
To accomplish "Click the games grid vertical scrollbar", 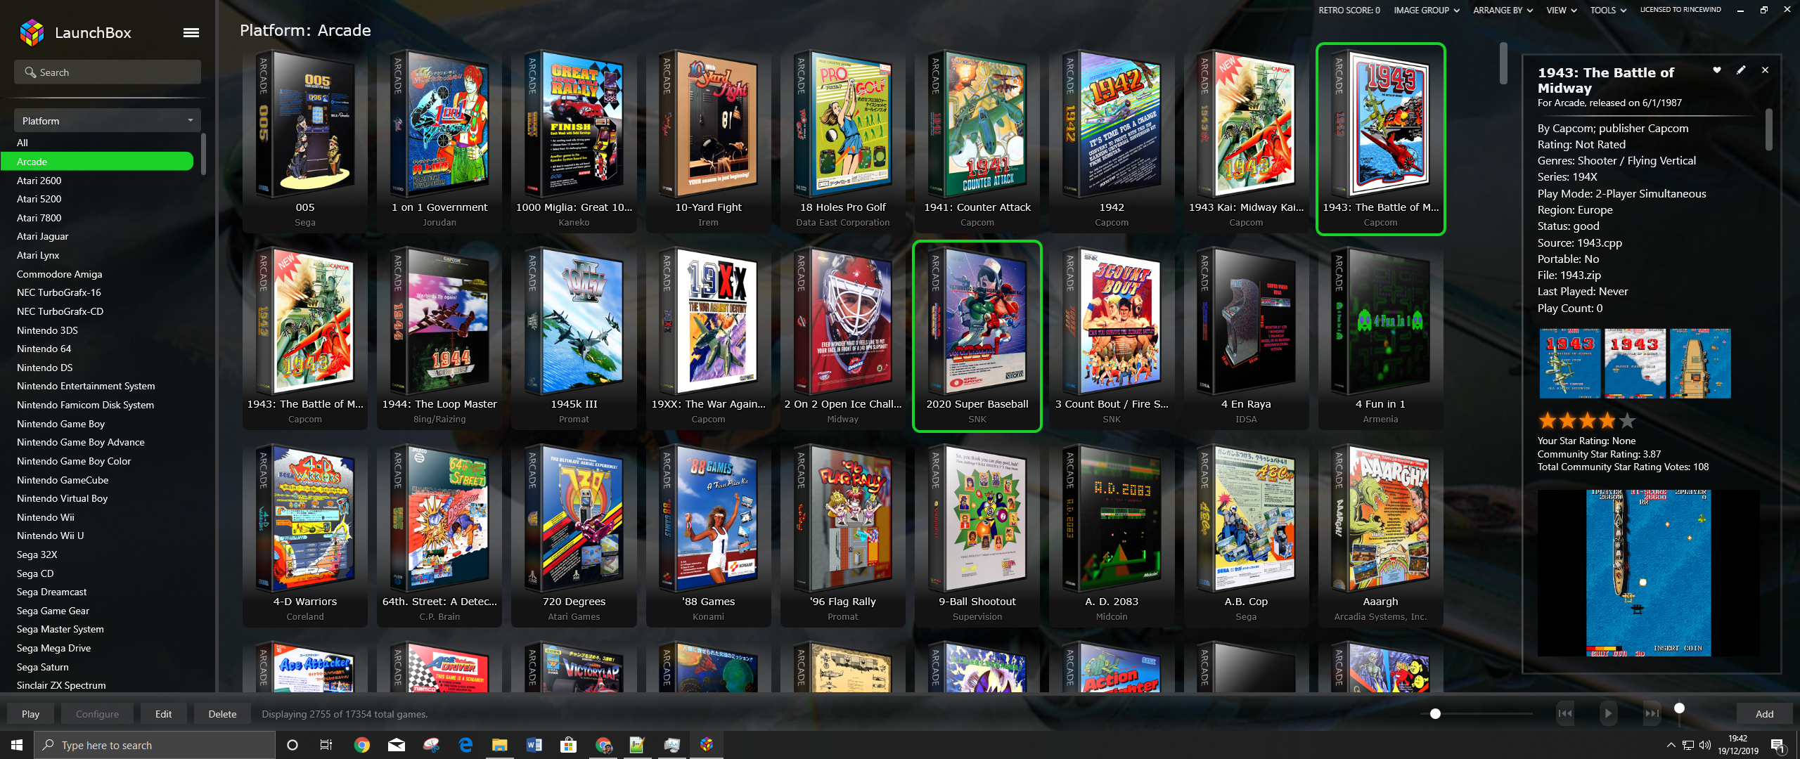I will pyautogui.click(x=1503, y=63).
